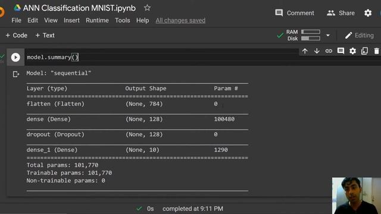This screenshot has width=381, height=214.
Task: Move cell up with arrow icon
Action: (305, 51)
